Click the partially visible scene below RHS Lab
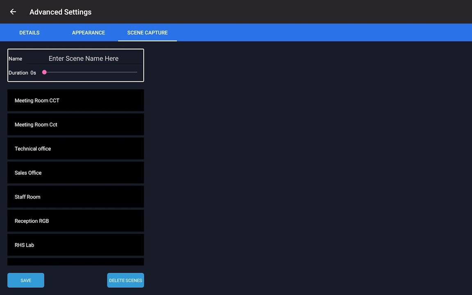The height and width of the screenshot is (295, 472). point(75,262)
